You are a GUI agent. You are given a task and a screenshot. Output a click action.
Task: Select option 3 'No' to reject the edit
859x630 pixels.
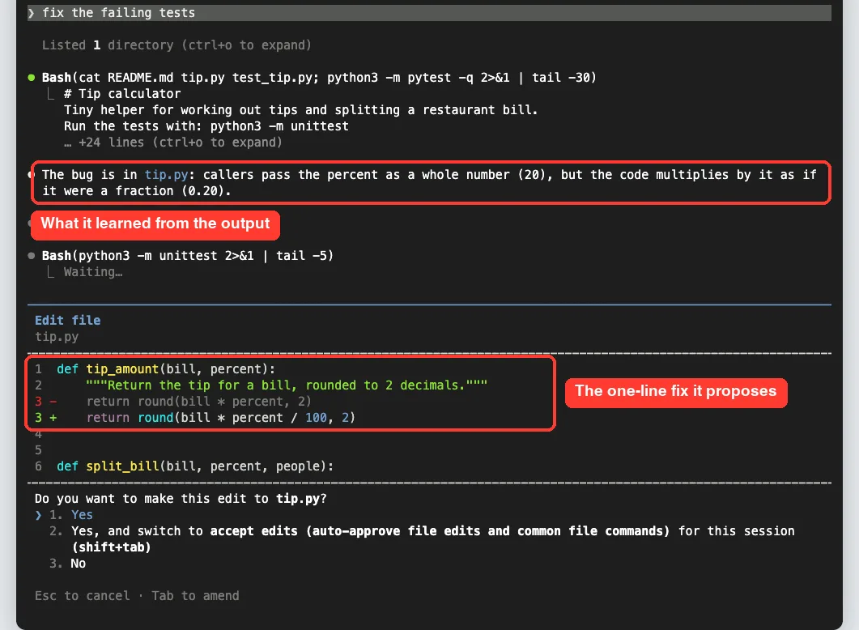tap(78, 563)
